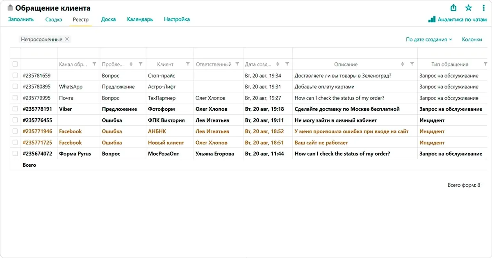Screen dimensions: 492x258
Task: Open the Аналитика по чатам chart icon
Action: [432, 19]
